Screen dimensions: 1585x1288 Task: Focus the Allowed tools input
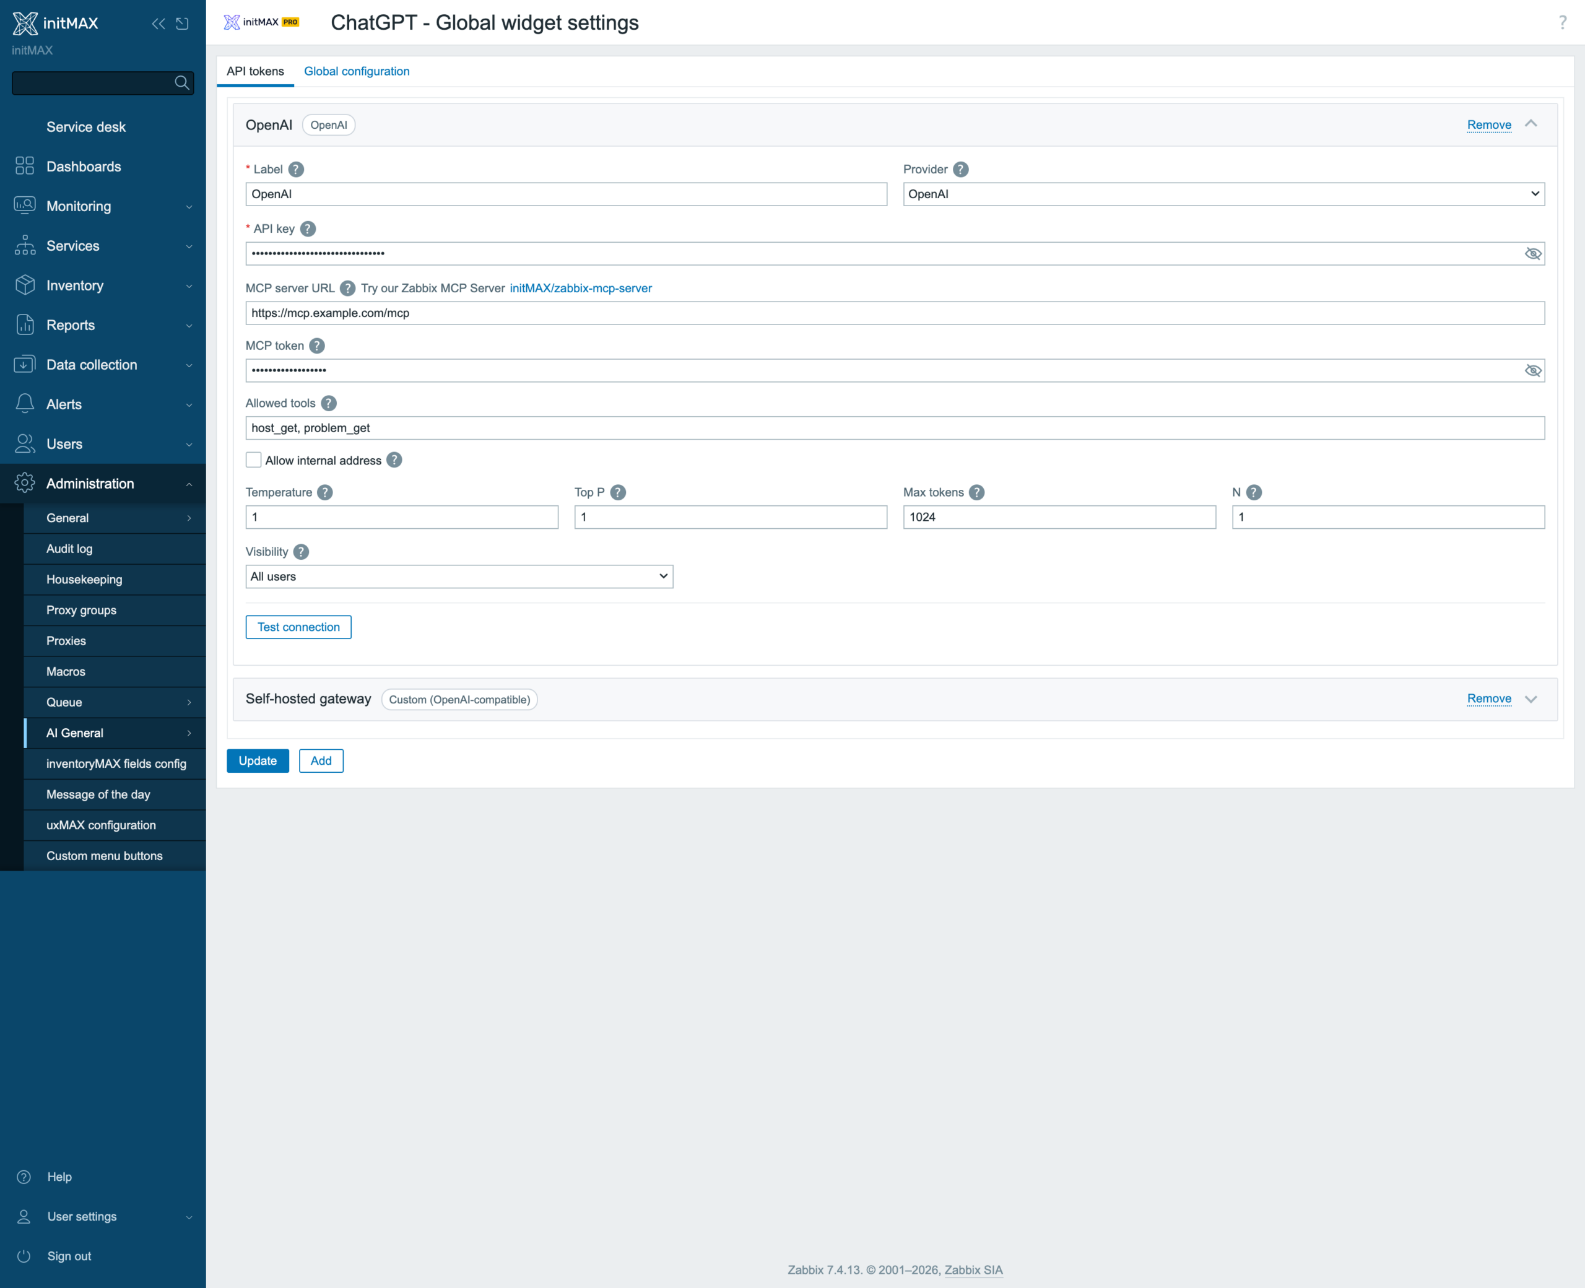pos(895,428)
